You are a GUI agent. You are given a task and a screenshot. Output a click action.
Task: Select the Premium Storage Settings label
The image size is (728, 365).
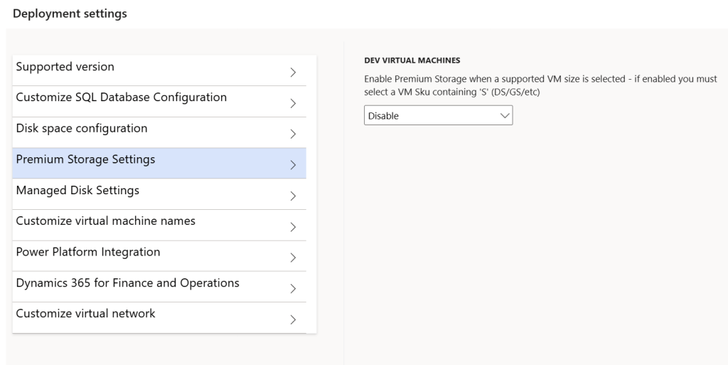85,159
